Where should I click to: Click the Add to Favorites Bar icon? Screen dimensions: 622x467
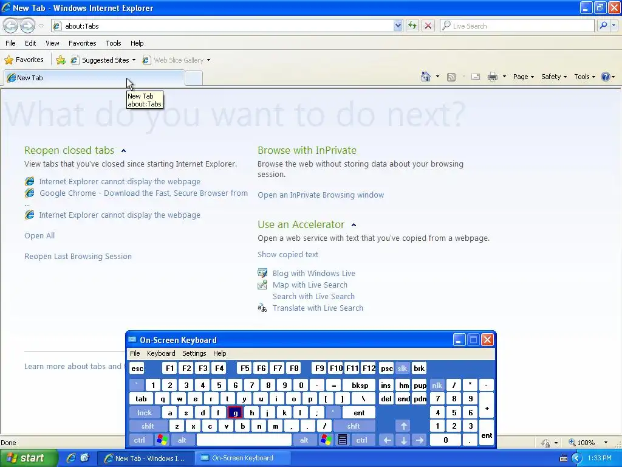click(61, 60)
